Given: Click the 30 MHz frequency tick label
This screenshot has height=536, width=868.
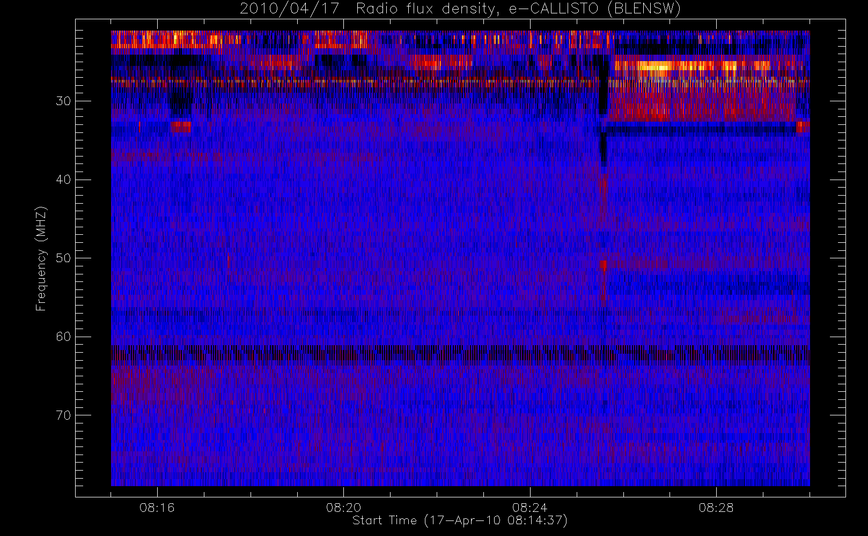Looking at the screenshot, I should (x=63, y=101).
